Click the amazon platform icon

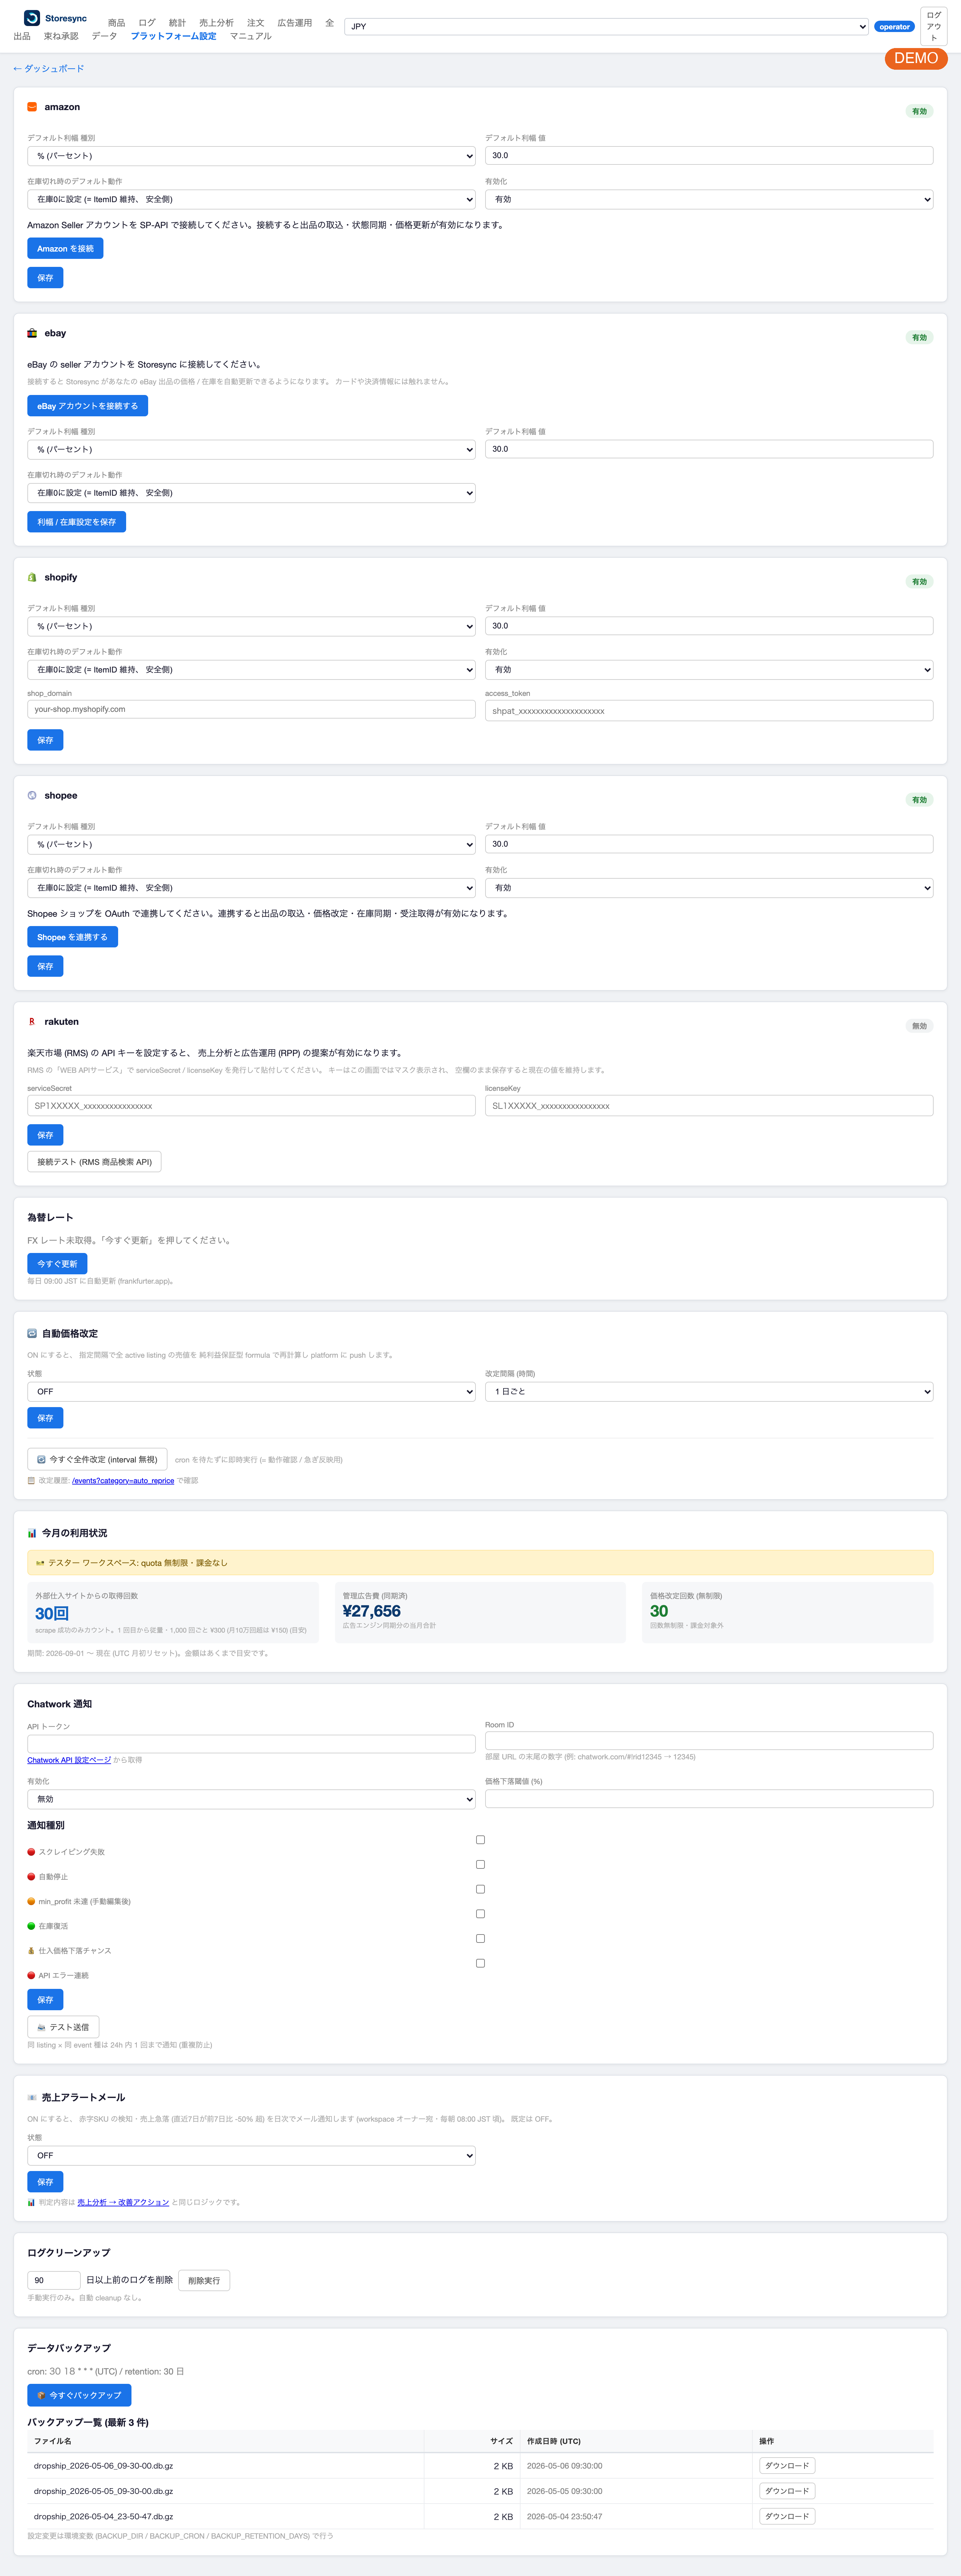click(x=32, y=107)
